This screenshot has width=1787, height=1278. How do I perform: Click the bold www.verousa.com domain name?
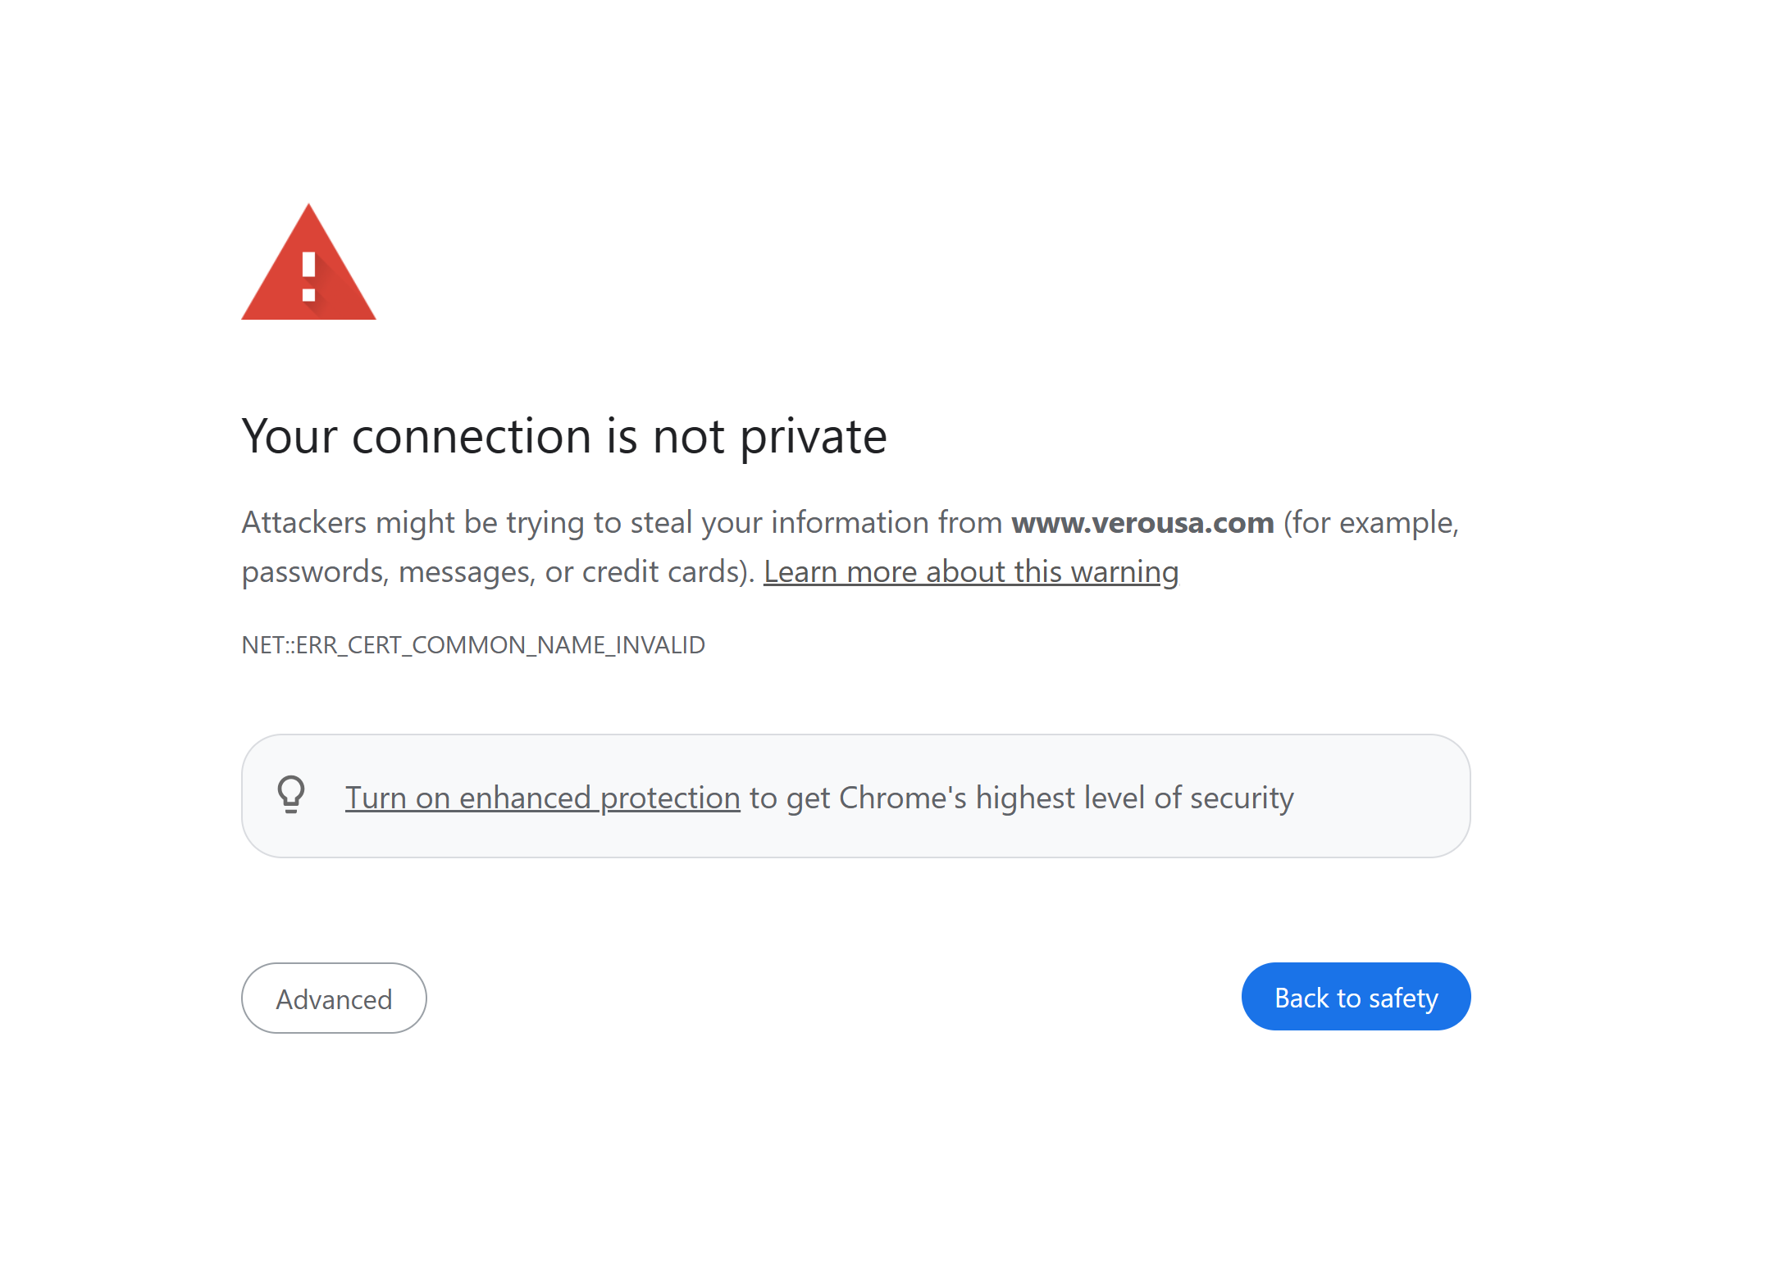[1142, 523]
